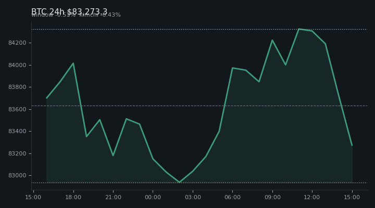The width and height of the screenshot is (375, 208).
Task: Click the 83400 price axis label
Action: 16,132
